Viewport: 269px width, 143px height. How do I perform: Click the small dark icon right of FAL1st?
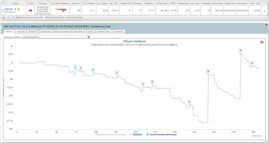[x=16, y=9]
